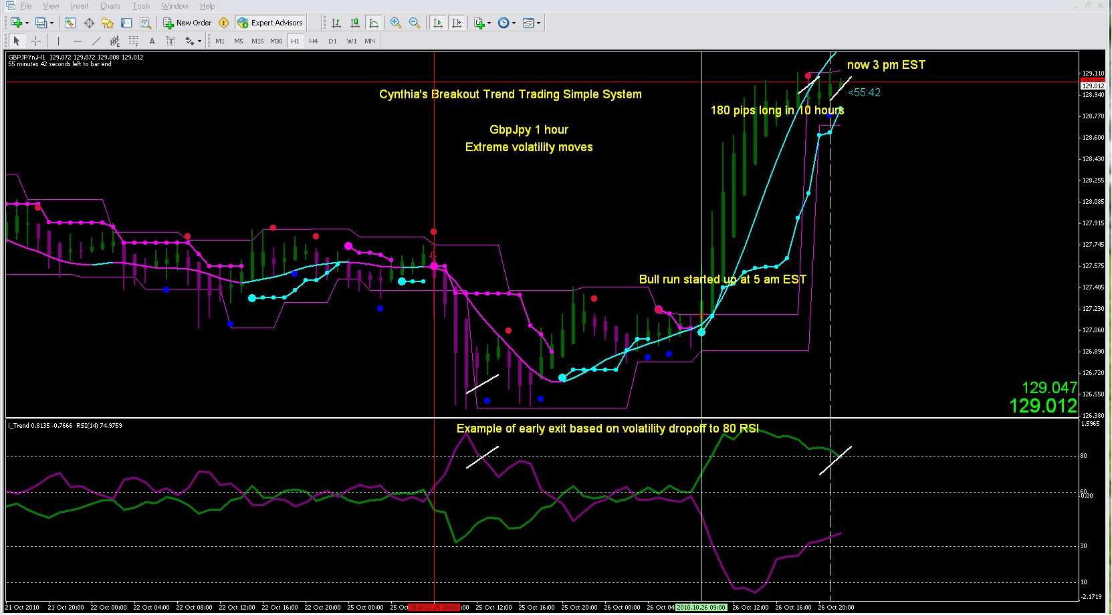The height and width of the screenshot is (615, 1112).
Task: Click the '180 pips long in 10 hours' label
Action: coord(777,110)
